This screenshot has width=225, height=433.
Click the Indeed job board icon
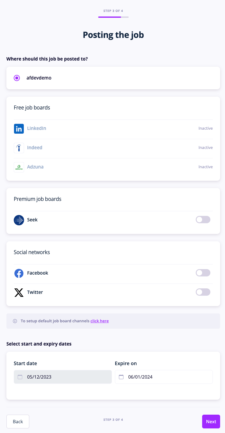coord(19,148)
